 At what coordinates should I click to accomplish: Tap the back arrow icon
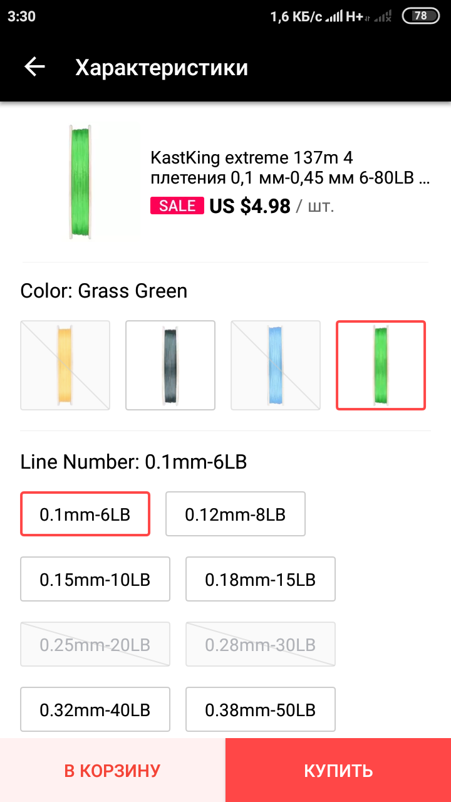pos(35,67)
